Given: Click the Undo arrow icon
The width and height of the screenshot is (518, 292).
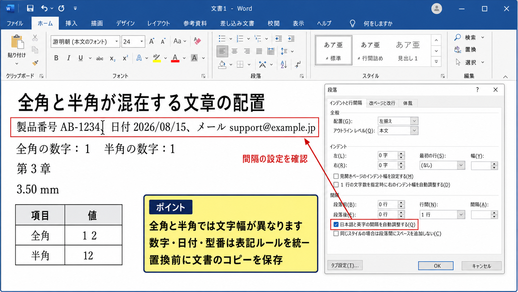Looking at the screenshot, I should tap(44, 8).
